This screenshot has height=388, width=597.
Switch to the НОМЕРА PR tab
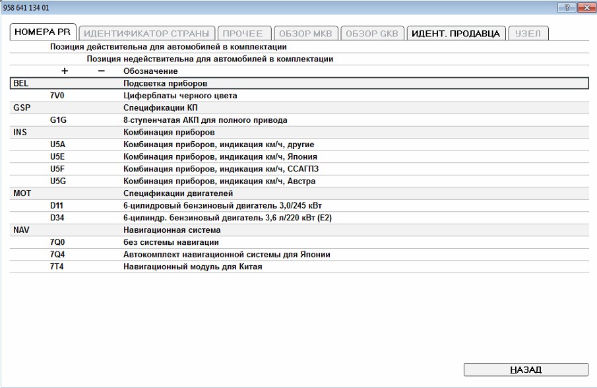(44, 33)
